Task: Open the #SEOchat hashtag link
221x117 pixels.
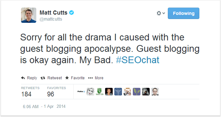Action: tap(138, 60)
